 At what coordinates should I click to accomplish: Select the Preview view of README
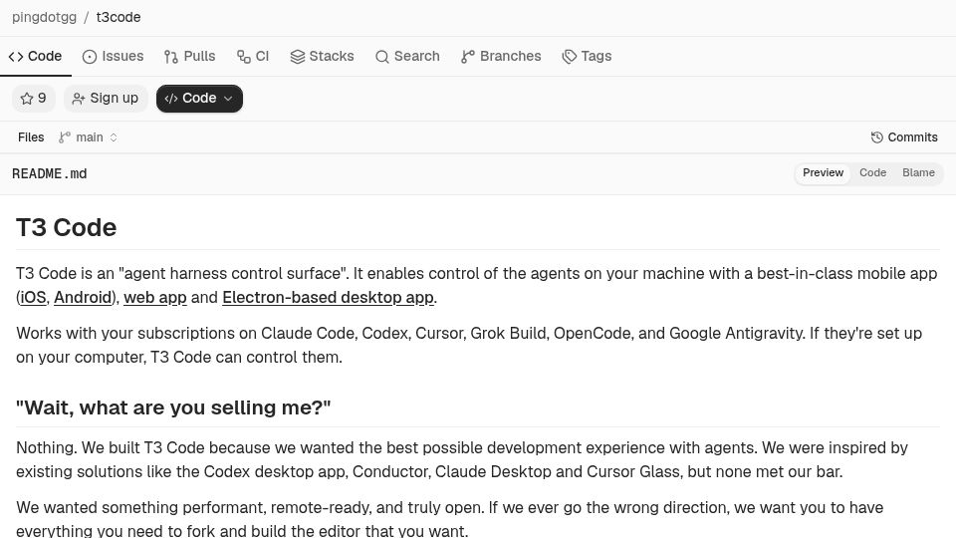coord(823,172)
